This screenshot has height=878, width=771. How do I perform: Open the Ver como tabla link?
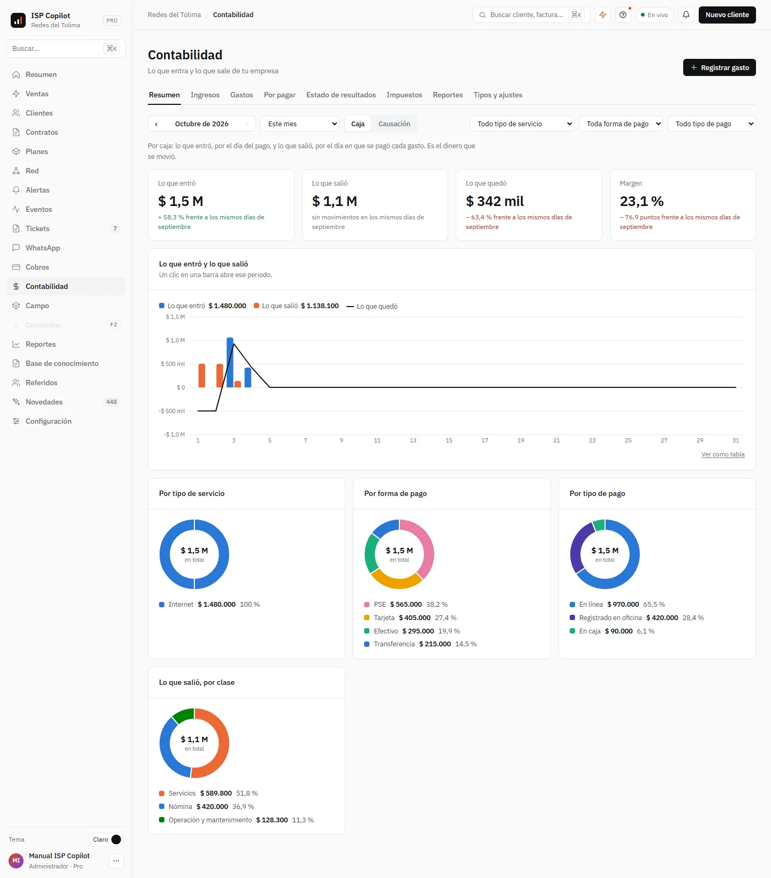(723, 454)
